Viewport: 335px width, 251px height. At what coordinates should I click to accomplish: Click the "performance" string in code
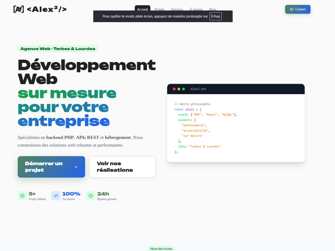193,125
